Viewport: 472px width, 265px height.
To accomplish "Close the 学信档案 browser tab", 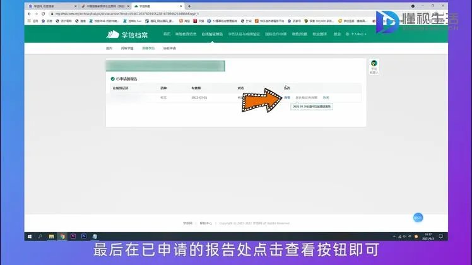I will pos(181,6).
